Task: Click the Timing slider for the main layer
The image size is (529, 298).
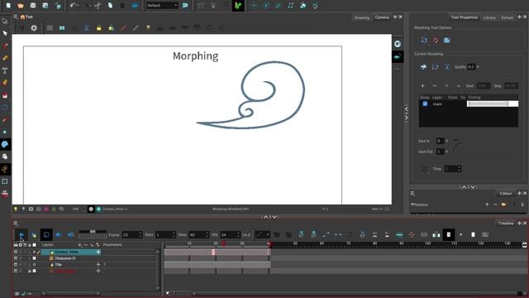Action: coord(493,103)
